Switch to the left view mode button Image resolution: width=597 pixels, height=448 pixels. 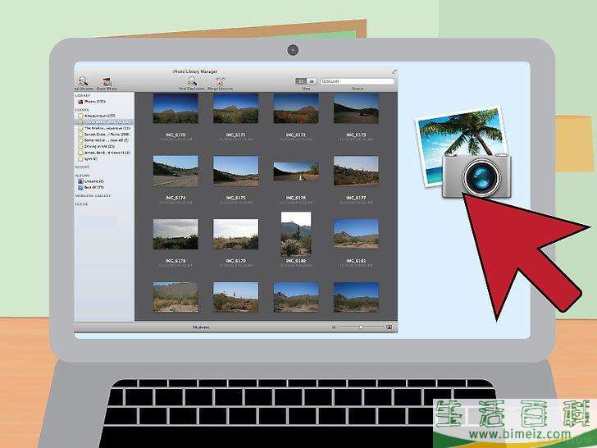[301, 81]
